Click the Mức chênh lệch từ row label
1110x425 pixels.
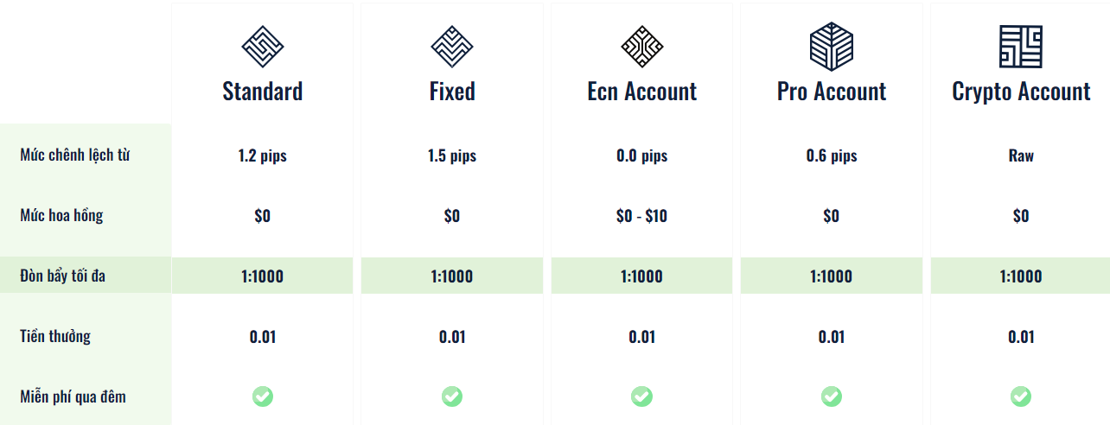point(75,155)
